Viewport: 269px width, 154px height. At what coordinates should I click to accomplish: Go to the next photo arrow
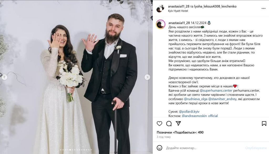[x=147, y=77]
